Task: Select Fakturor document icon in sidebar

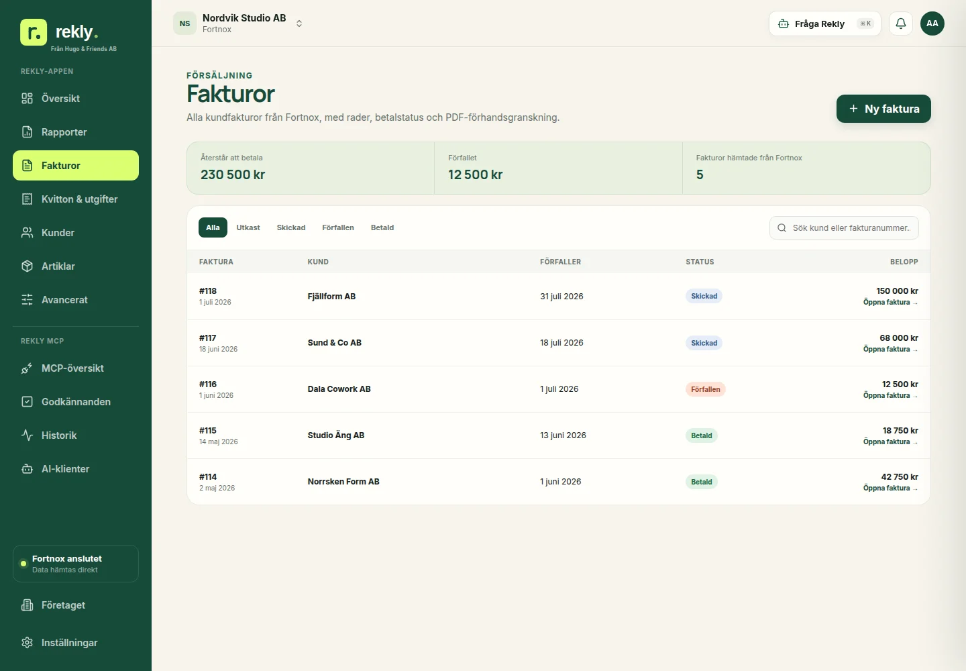Action: coord(27,166)
